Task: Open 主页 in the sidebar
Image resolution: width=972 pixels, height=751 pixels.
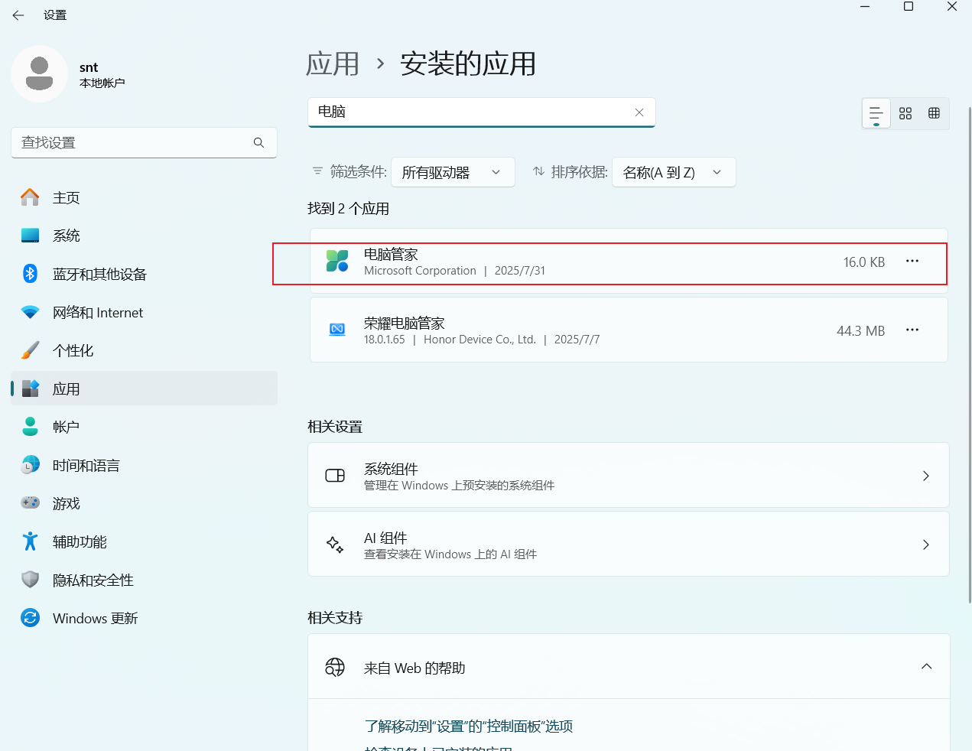Action: (x=144, y=197)
